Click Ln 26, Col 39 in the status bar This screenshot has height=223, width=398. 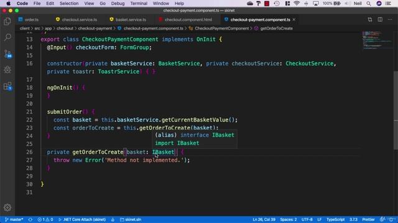[264, 219]
